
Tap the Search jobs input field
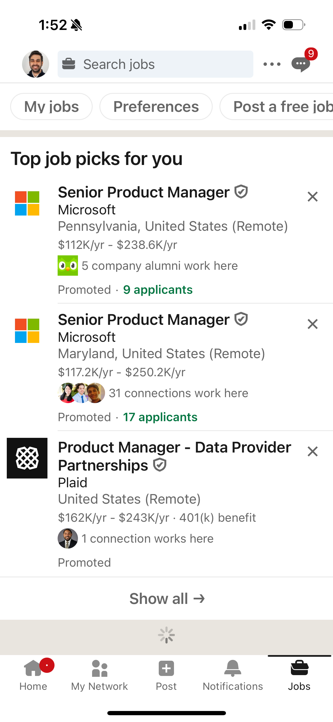(x=155, y=64)
